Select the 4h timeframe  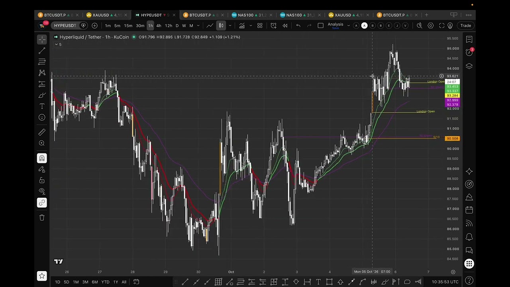(159, 26)
